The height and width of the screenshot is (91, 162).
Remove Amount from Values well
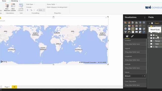(x=145, y=76)
